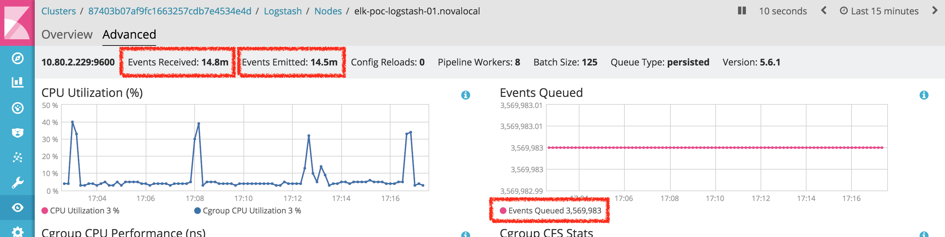Click the Events Emitted: 14.5m stat
945x237 pixels.
pyautogui.click(x=289, y=62)
